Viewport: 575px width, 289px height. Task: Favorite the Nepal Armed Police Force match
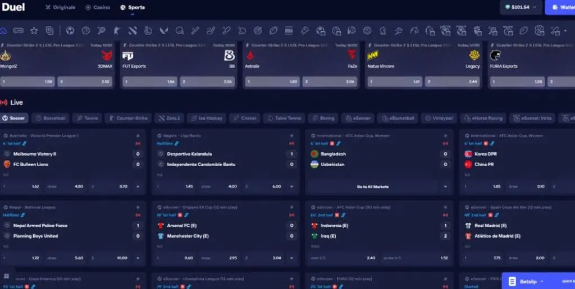(x=138, y=207)
